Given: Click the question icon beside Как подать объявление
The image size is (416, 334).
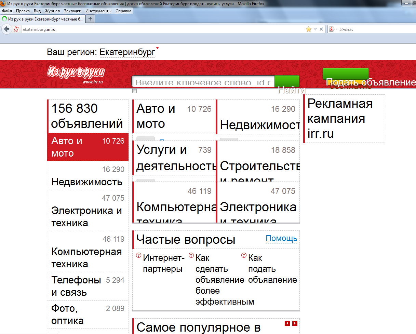Looking at the screenshot, I should coord(244,255).
